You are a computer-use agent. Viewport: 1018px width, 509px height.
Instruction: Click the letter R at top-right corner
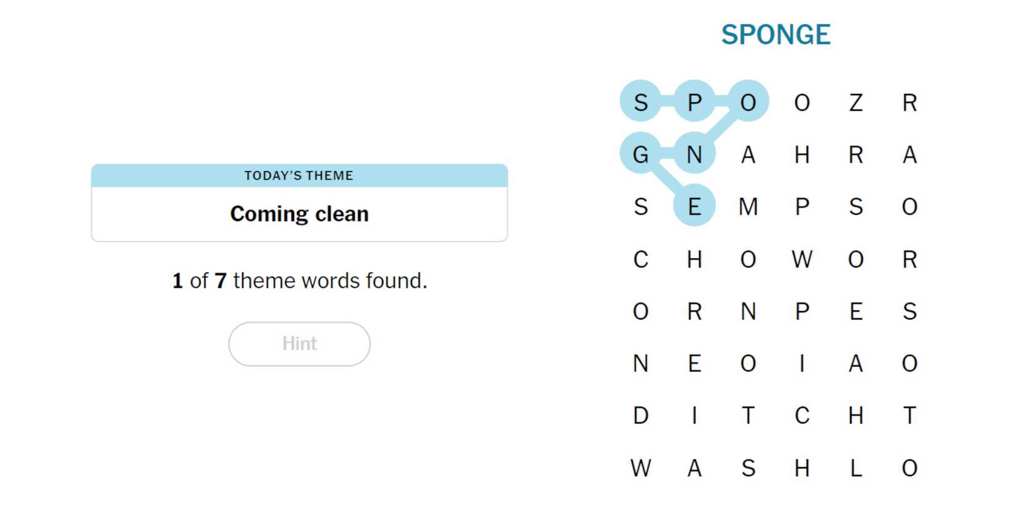click(x=910, y=103)
